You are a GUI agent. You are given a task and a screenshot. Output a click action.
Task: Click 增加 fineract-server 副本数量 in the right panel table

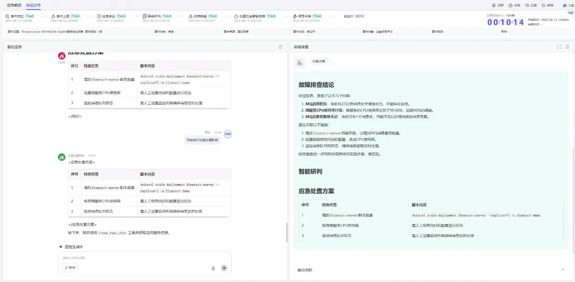348,216
